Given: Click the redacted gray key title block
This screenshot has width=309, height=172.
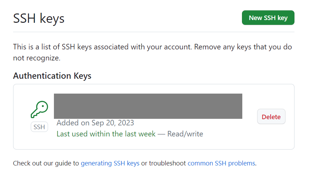Looking at the screenshot, I should 148,106.
